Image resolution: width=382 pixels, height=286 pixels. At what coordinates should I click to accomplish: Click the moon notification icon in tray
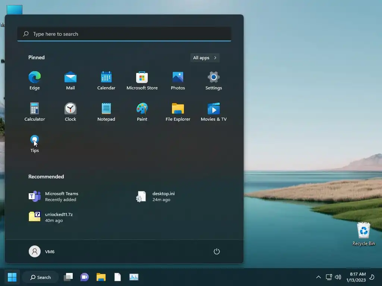click(372, 277)
